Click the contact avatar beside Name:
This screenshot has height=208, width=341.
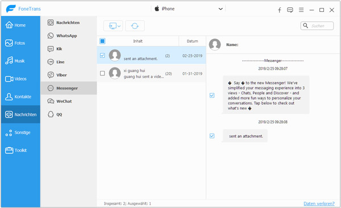pos(215,44)
